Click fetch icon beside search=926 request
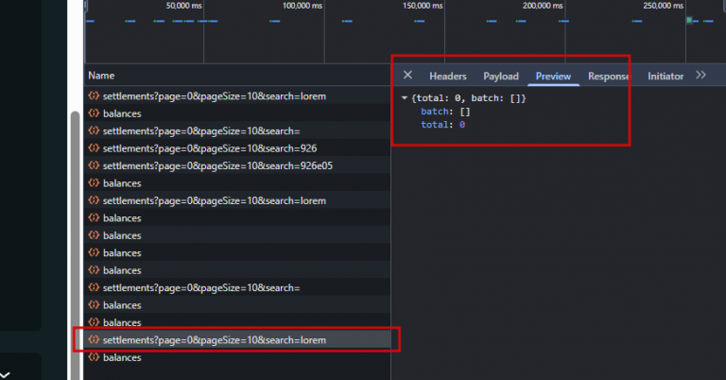Viewport: 726px width, 380px height. pos(94,148)
